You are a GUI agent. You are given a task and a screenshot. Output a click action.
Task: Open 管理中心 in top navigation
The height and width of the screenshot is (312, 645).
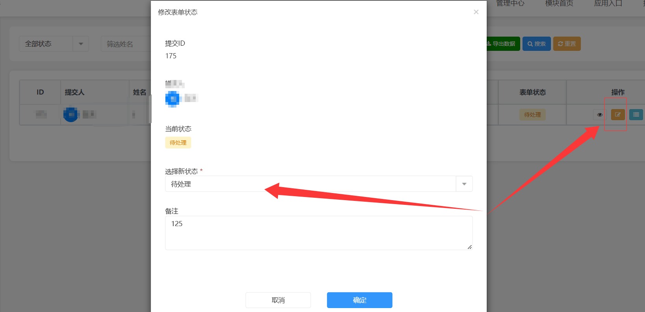click(x=510, y=4)
